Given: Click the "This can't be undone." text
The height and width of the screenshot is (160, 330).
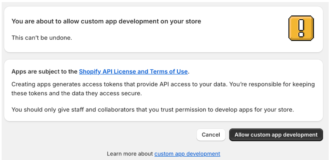Looking at the screenshot, I should [x=42, y=38].
